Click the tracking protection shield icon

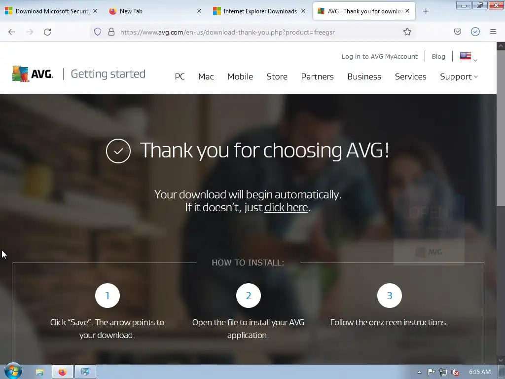coord(98,32)
